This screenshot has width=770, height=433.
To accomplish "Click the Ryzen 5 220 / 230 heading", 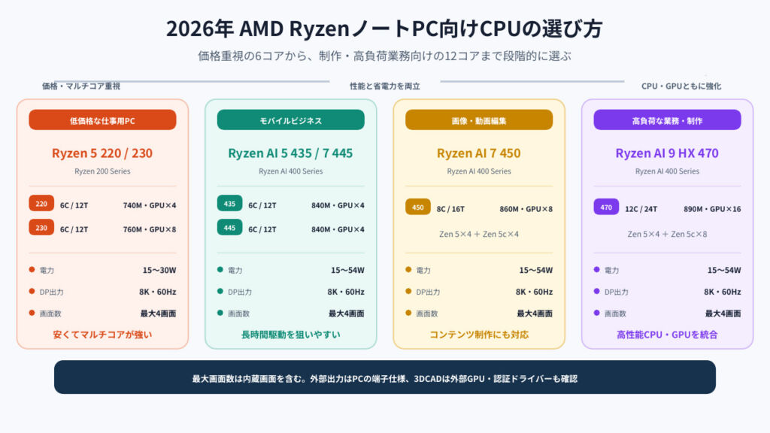I will pos(102,153).
